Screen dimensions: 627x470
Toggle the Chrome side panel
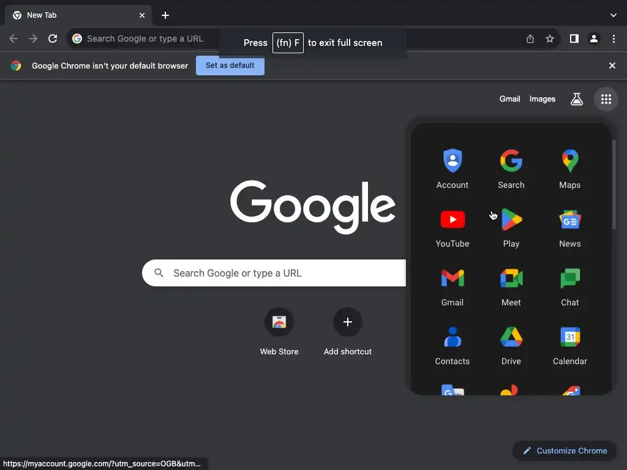[574, 39]
